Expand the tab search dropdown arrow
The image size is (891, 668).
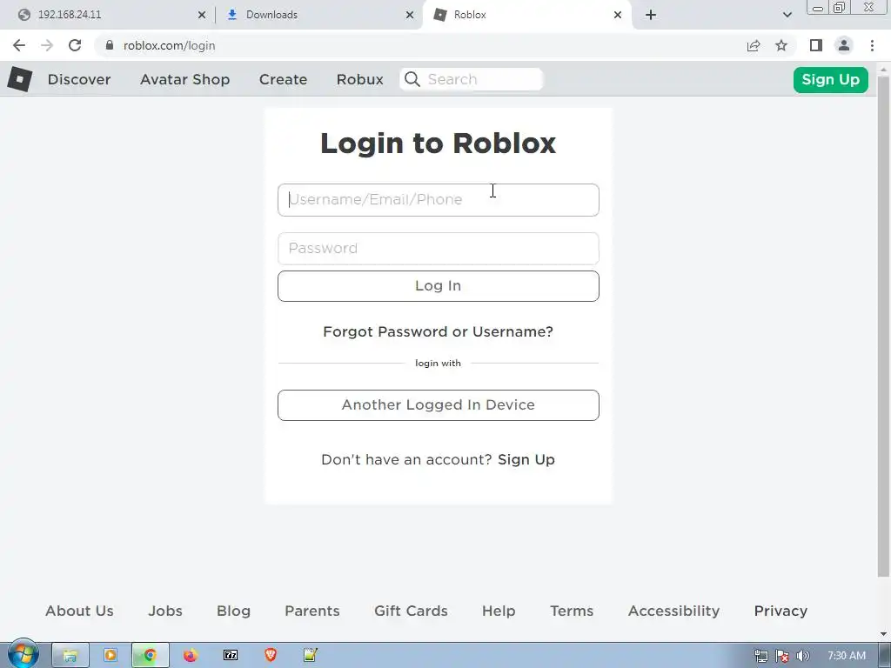point(787,15)
